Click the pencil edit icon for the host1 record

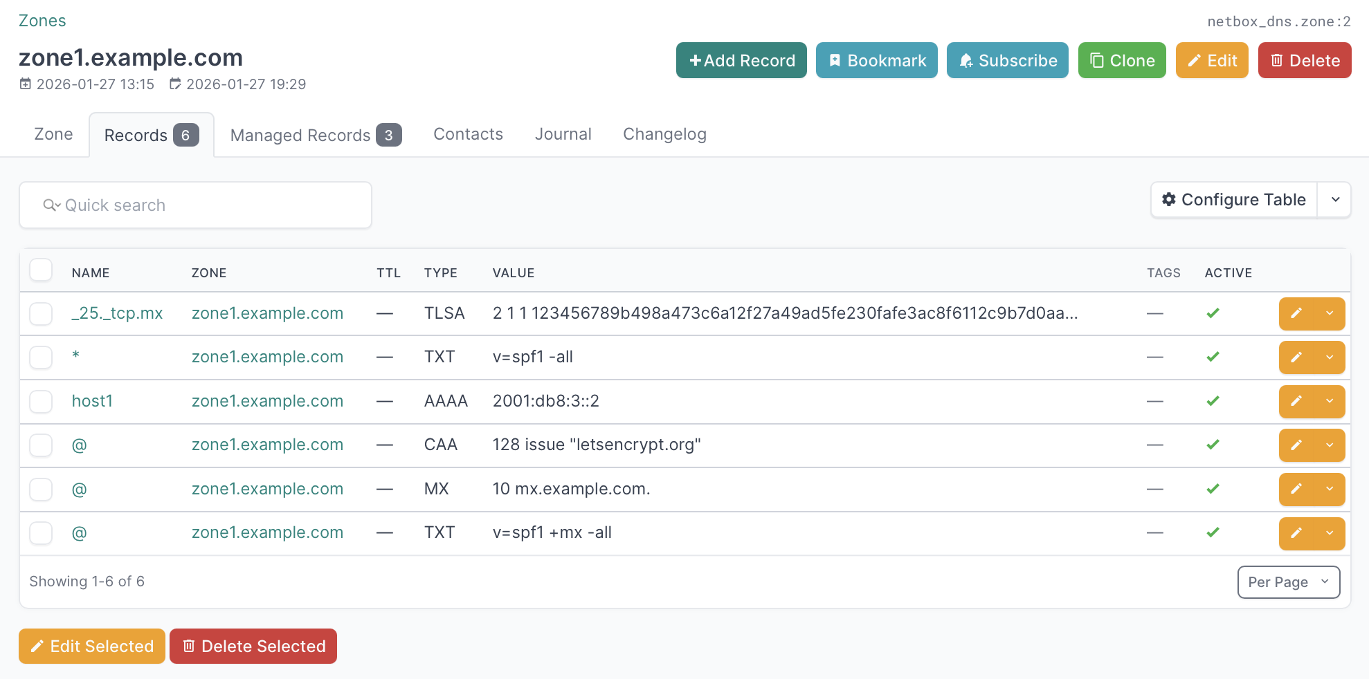(1296, 401)
